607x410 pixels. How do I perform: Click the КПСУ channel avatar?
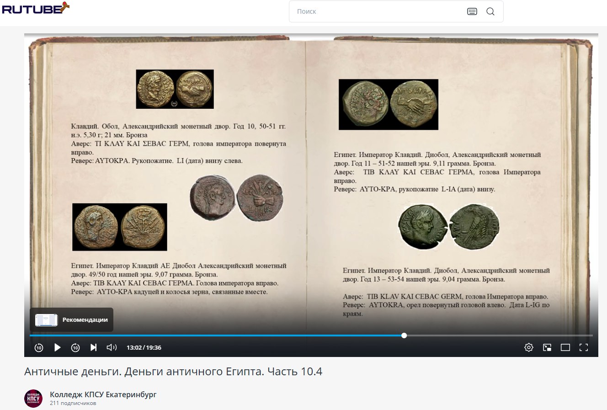33,399
